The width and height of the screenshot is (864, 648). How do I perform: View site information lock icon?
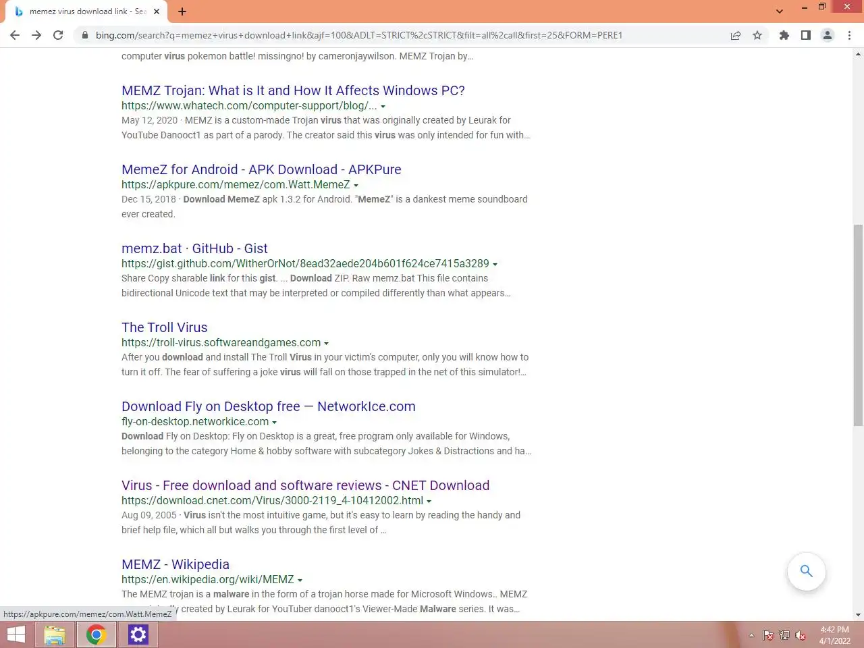point(84,35)
